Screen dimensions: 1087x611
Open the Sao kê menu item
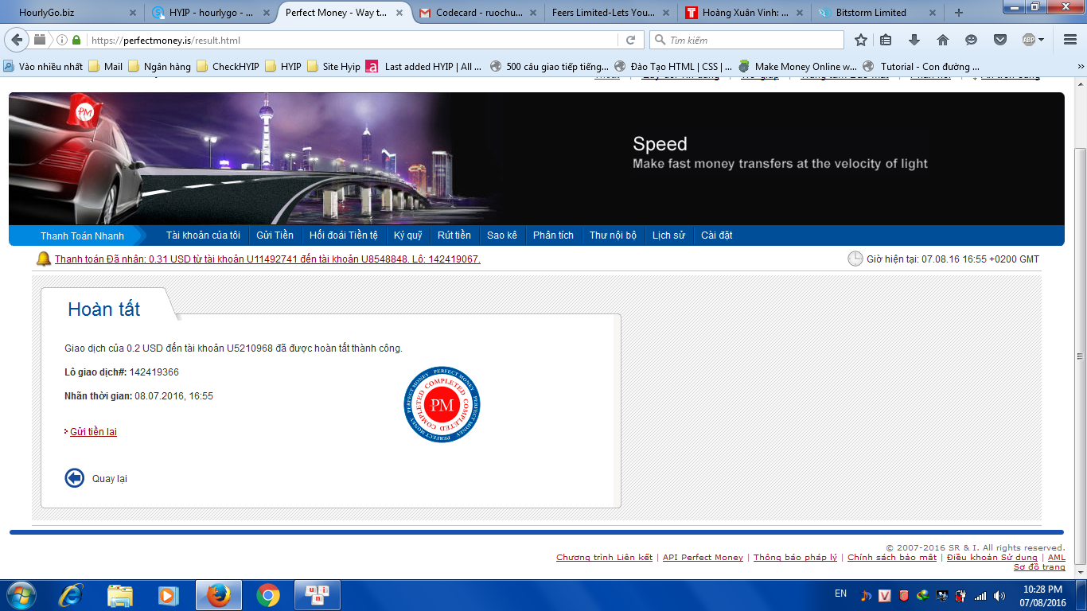pyautogui.click(x=502, y=235)
